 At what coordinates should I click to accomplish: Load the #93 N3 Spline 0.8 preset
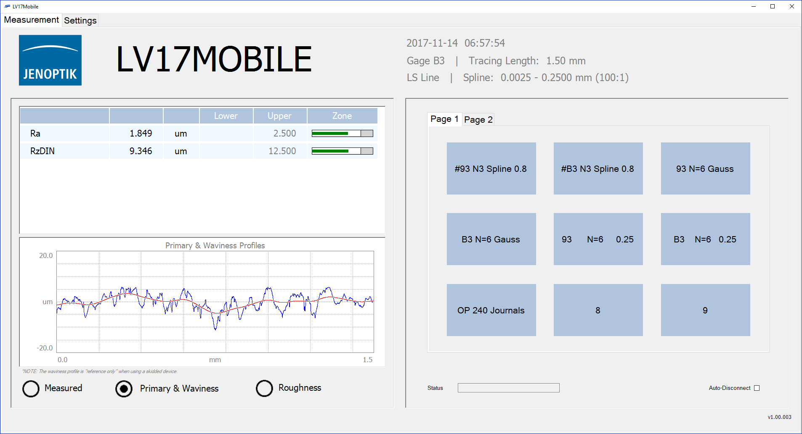pyautogui.click(x=491, y=168)
